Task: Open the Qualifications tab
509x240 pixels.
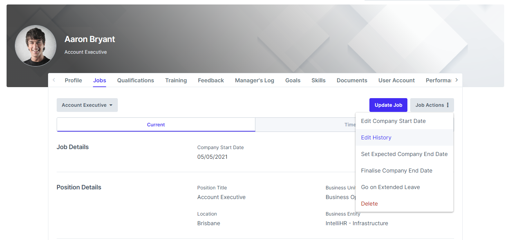Action: coord(135,80)
